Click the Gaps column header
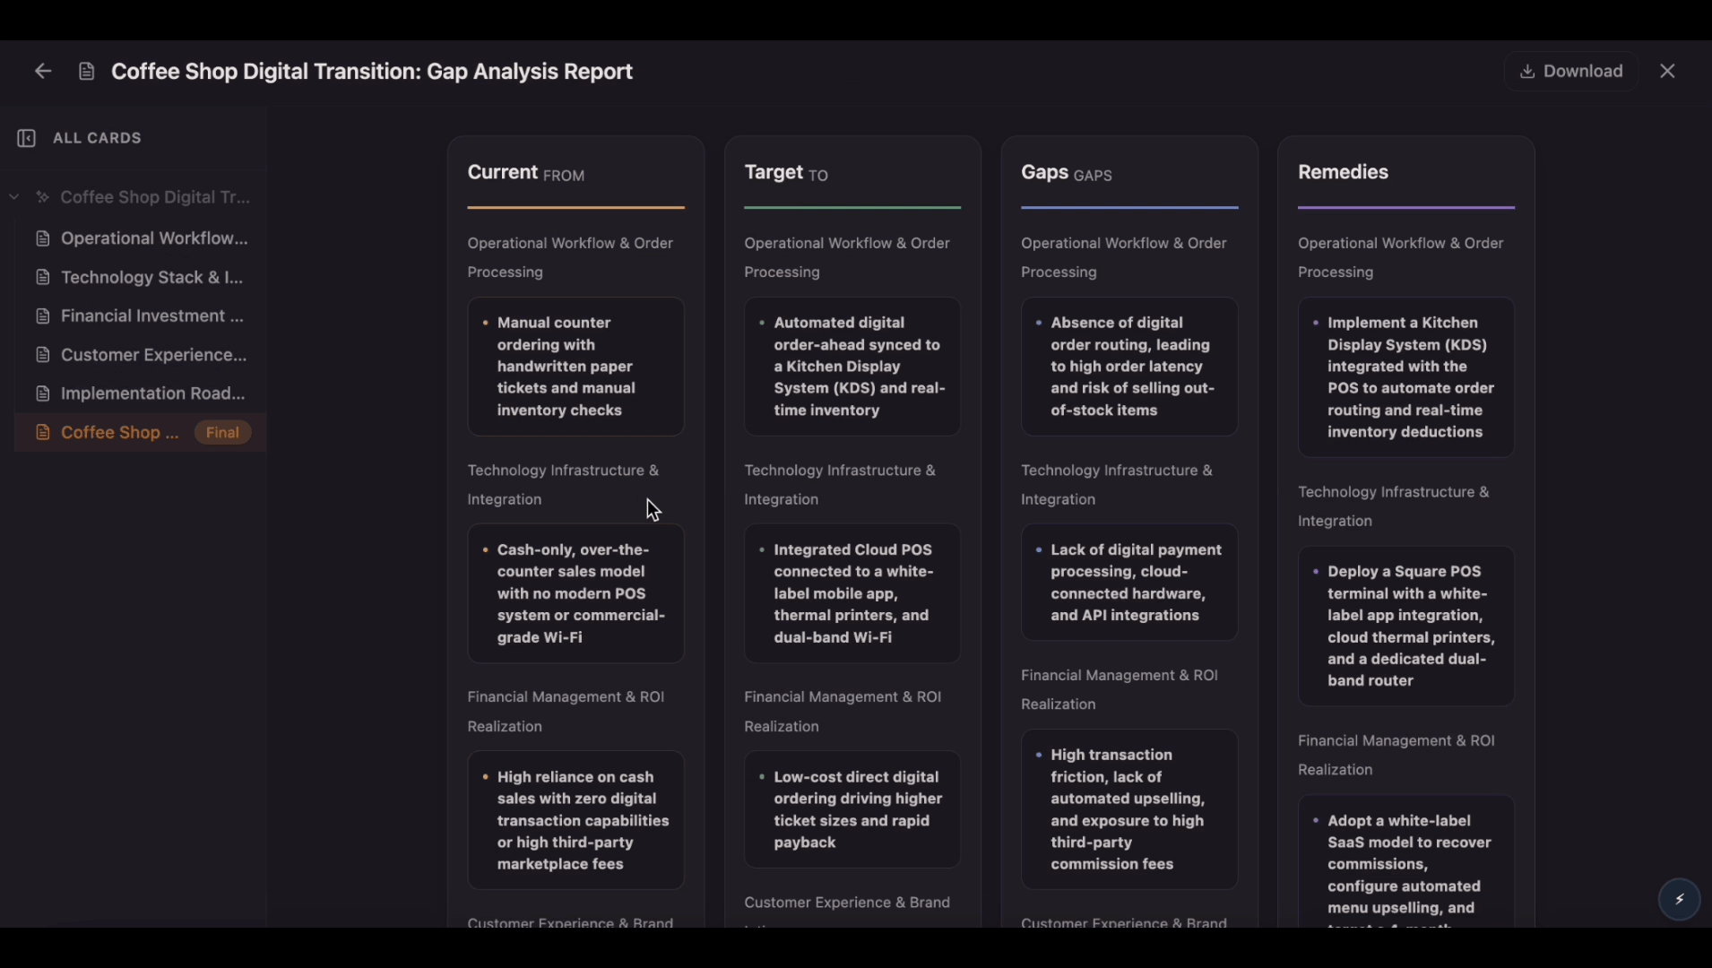The height and width of the screenshot is (968, 1712). [1067, 173]
